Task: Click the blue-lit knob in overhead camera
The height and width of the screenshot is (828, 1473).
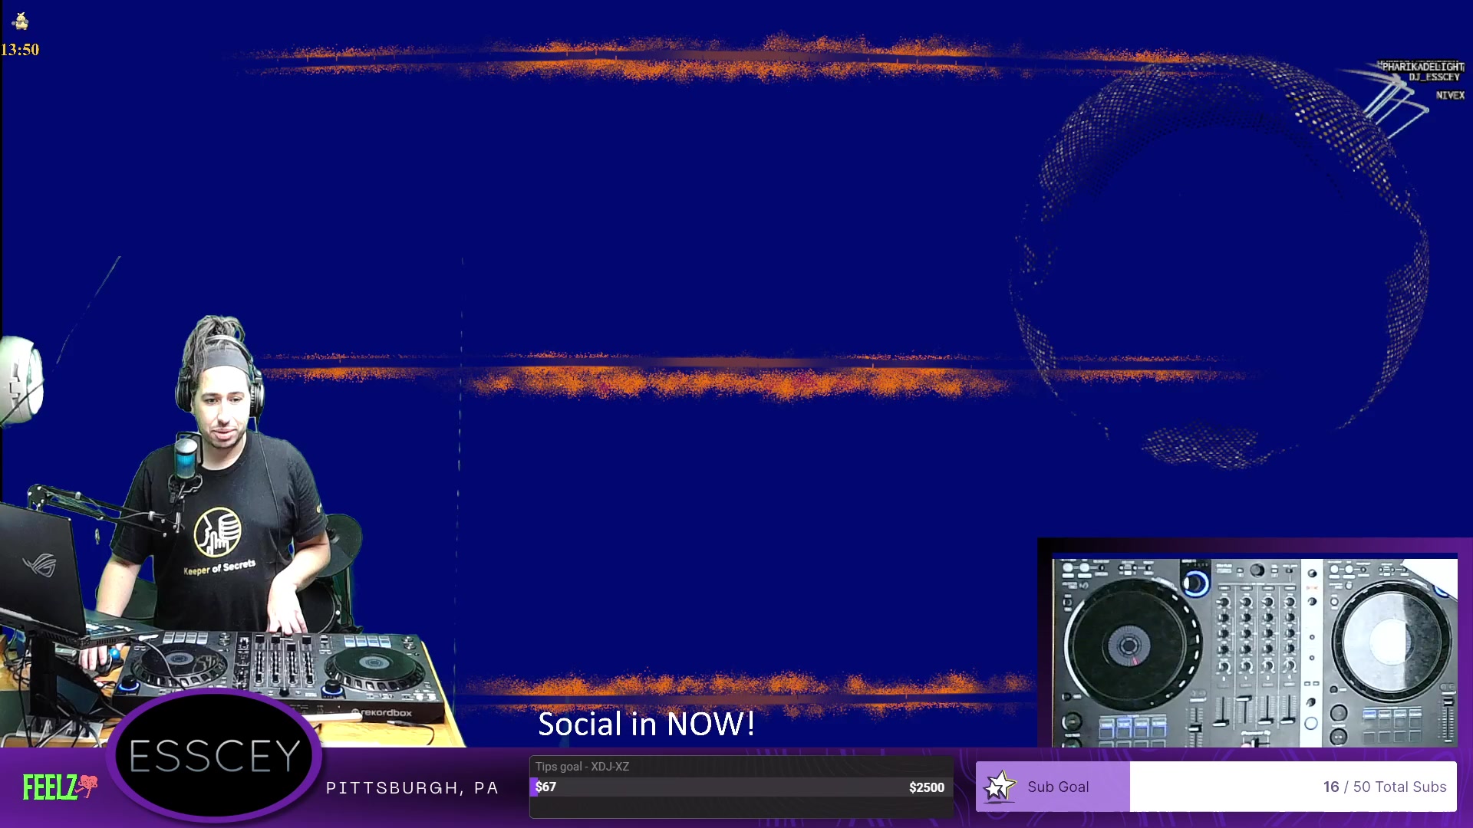Action: pyautogui.click(x=1195, y=583)
